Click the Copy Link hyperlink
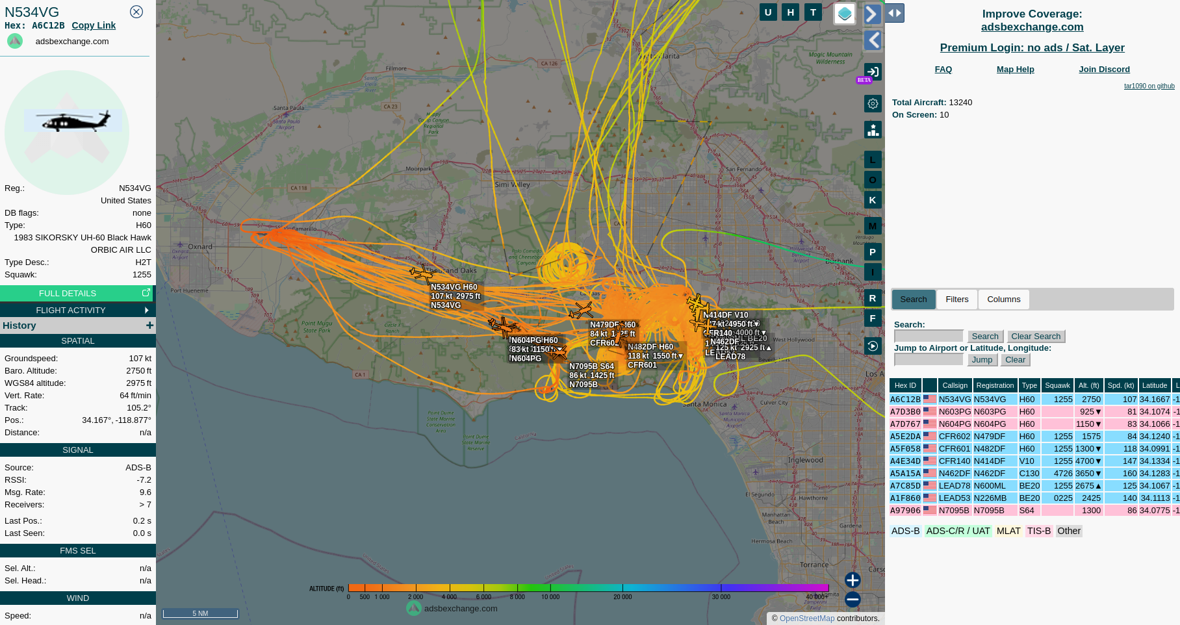 94,25
